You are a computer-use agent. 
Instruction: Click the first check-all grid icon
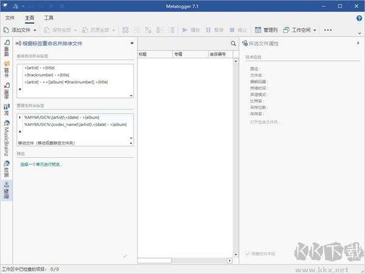click(125, 30)
